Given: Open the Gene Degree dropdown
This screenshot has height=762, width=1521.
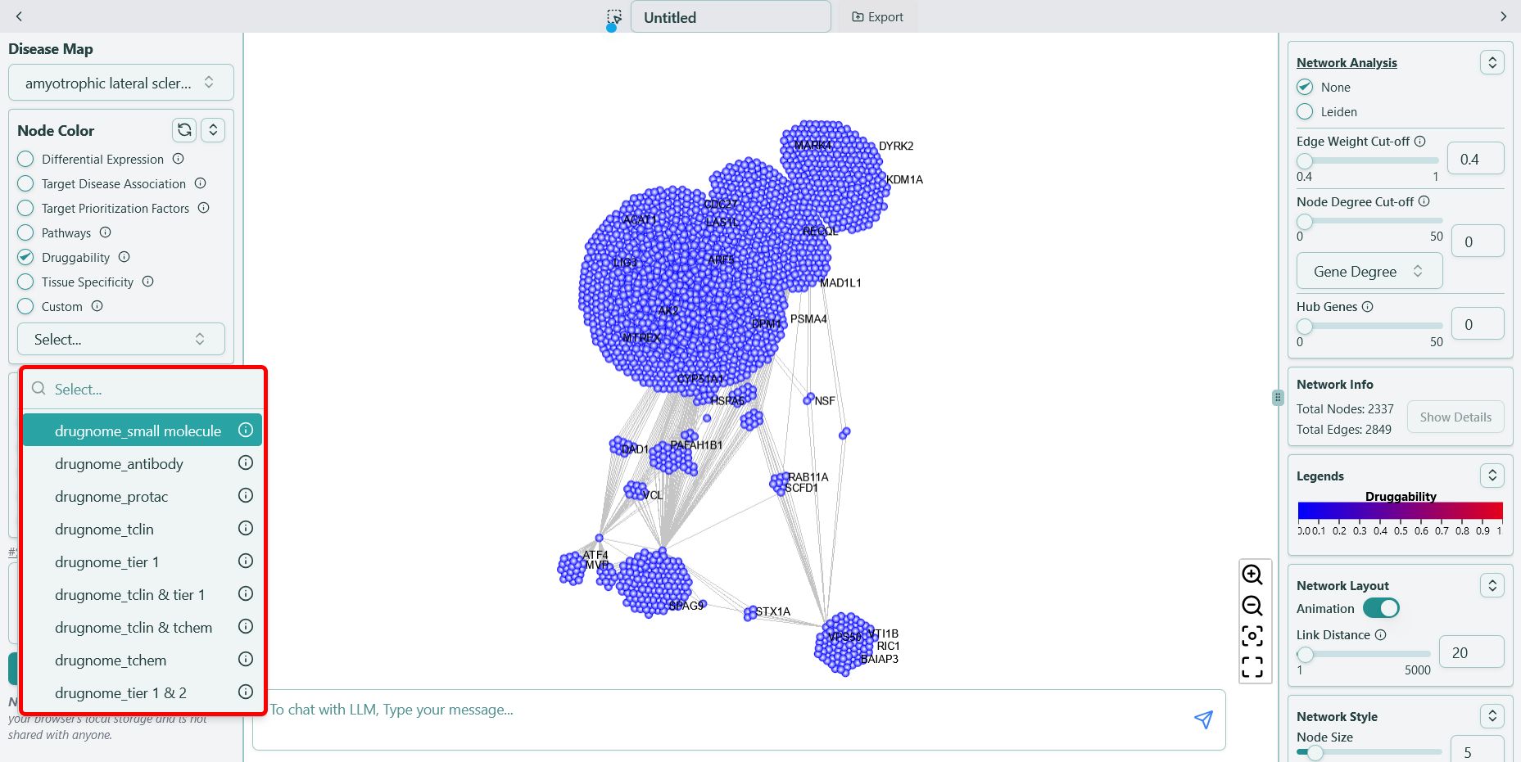Looking at the screenshot, I should pos(1369,272).
